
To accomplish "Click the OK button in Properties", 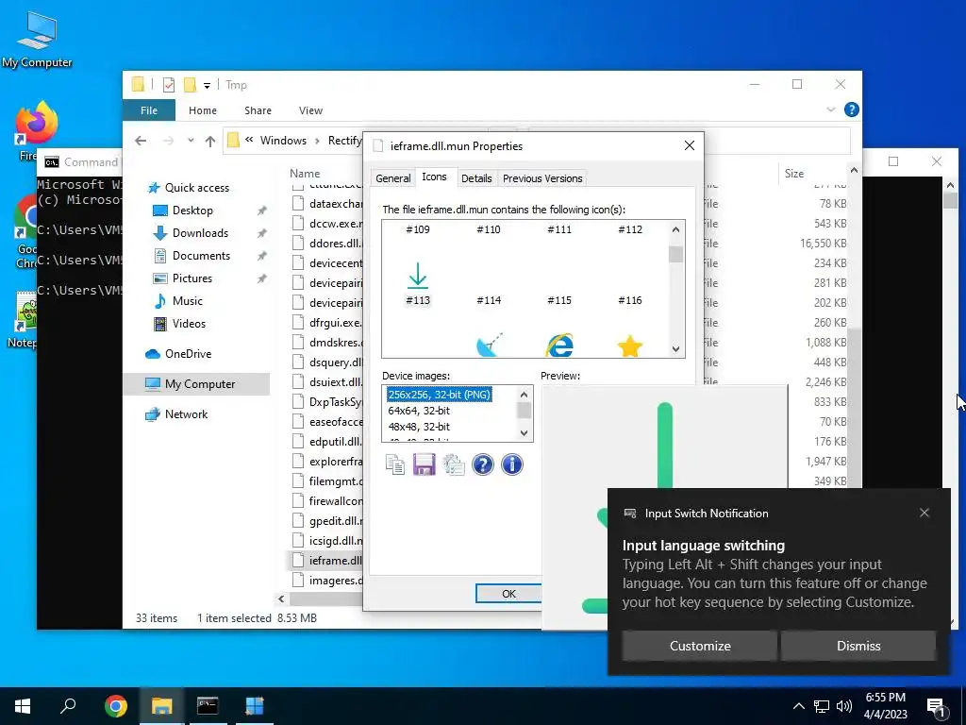I will point(508,594).
